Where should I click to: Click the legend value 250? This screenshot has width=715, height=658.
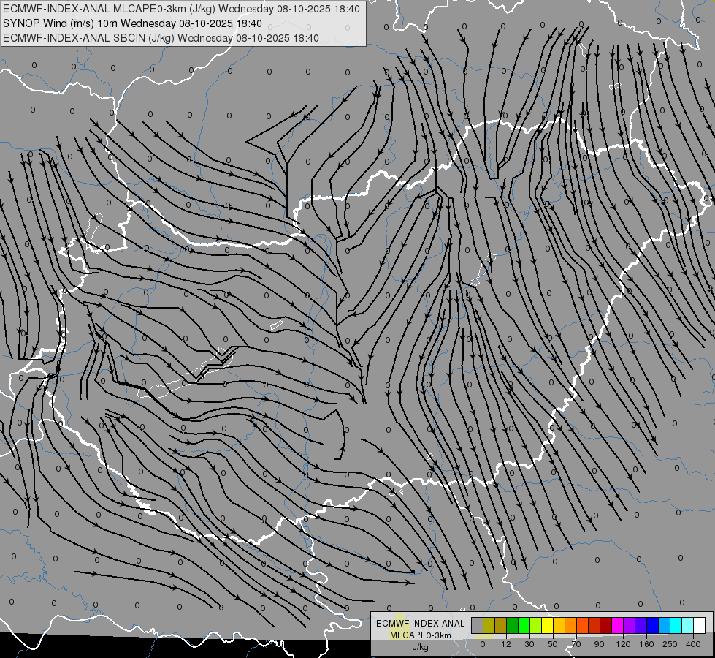coord(670,644)
